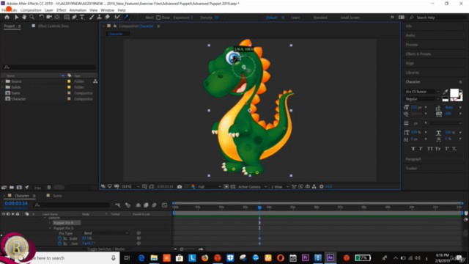Image resolution: width=469 pixels, height=264 pixels.
Task: Toggle stopwatch for the Scale property
Action: 59,238
